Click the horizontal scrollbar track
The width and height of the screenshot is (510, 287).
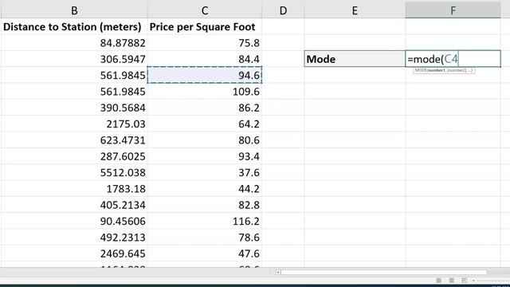tap(384, 272)
